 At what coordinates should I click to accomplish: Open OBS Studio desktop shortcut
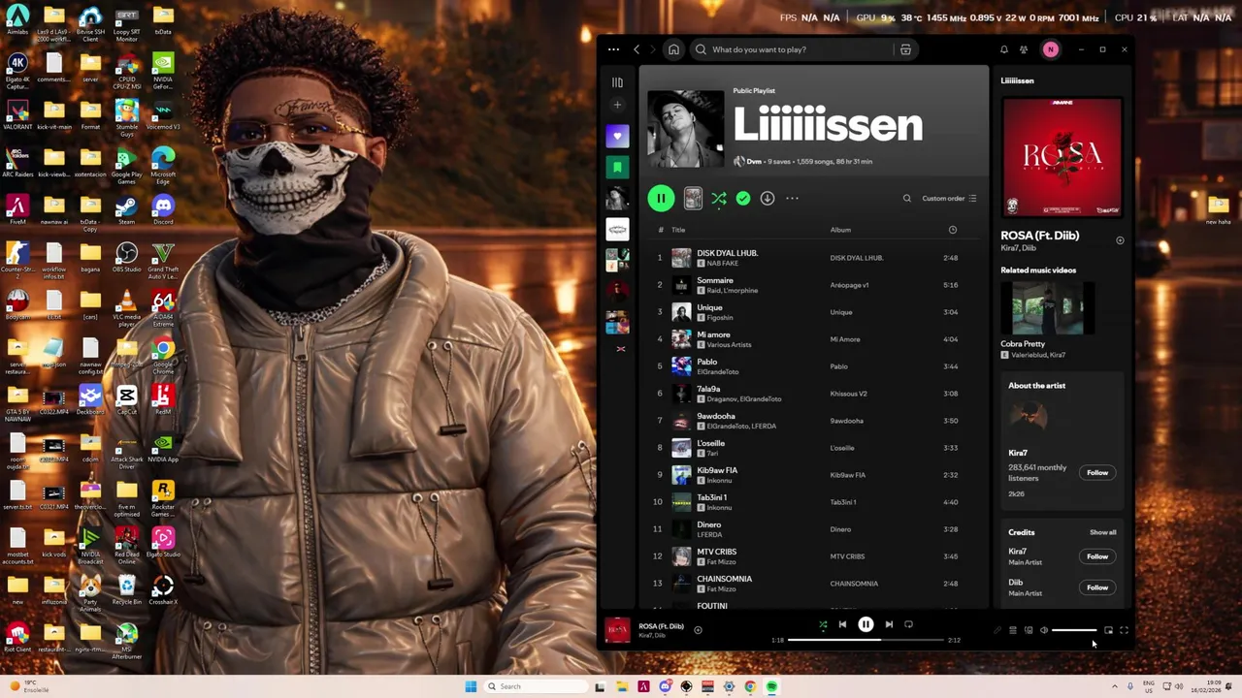pos(126,257)
